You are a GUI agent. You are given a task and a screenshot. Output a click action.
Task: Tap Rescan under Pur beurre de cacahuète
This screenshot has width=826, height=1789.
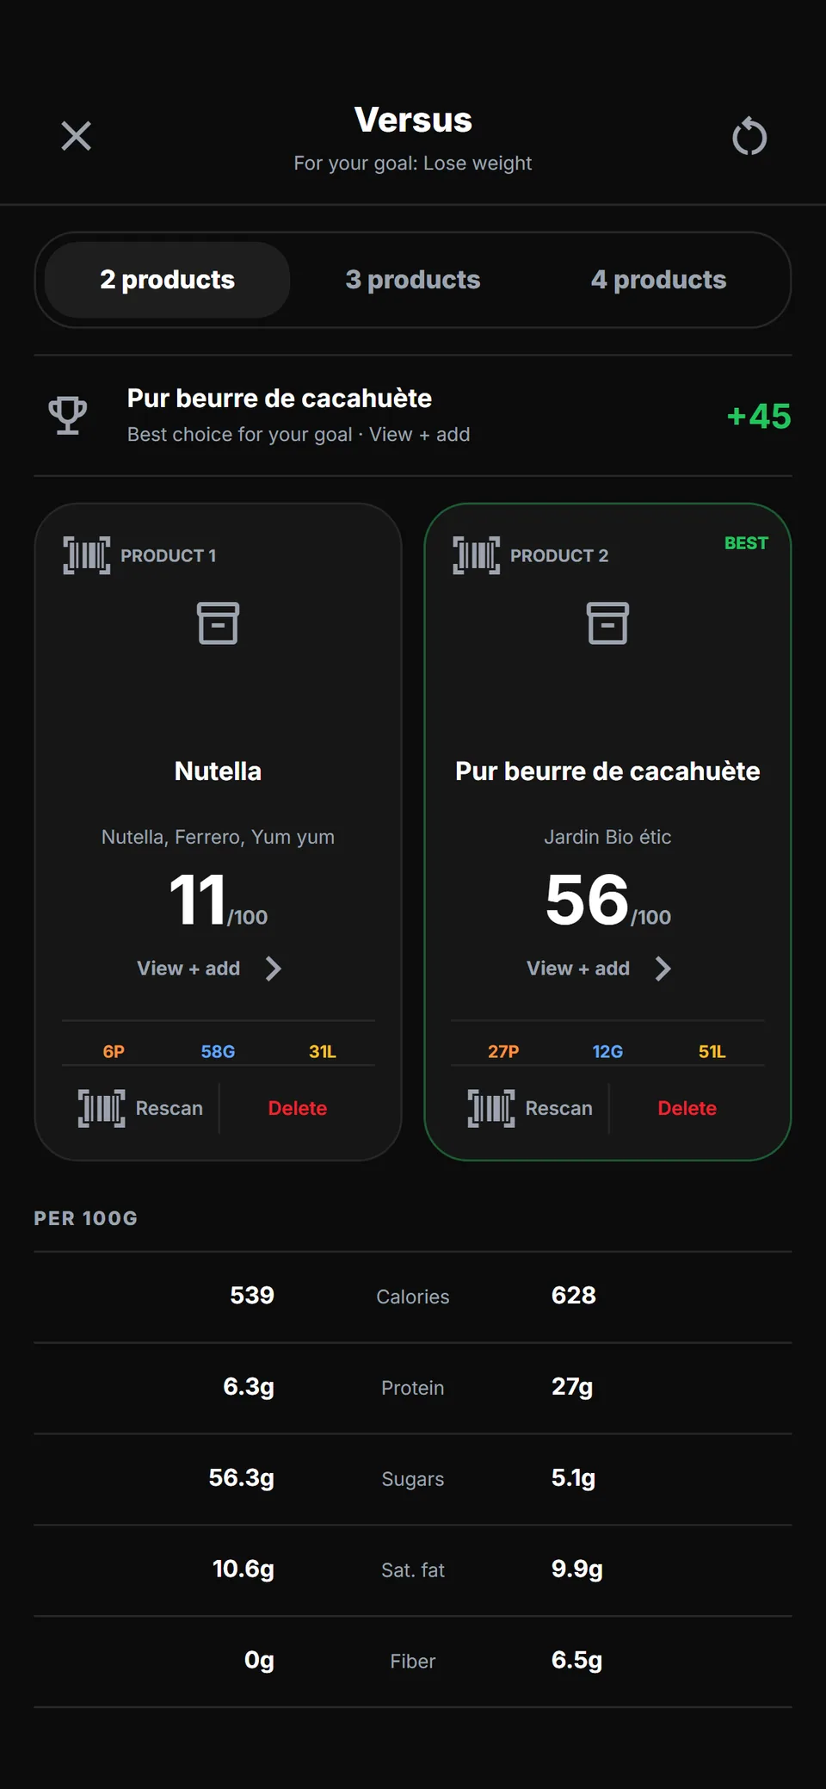click(530, 1108)
